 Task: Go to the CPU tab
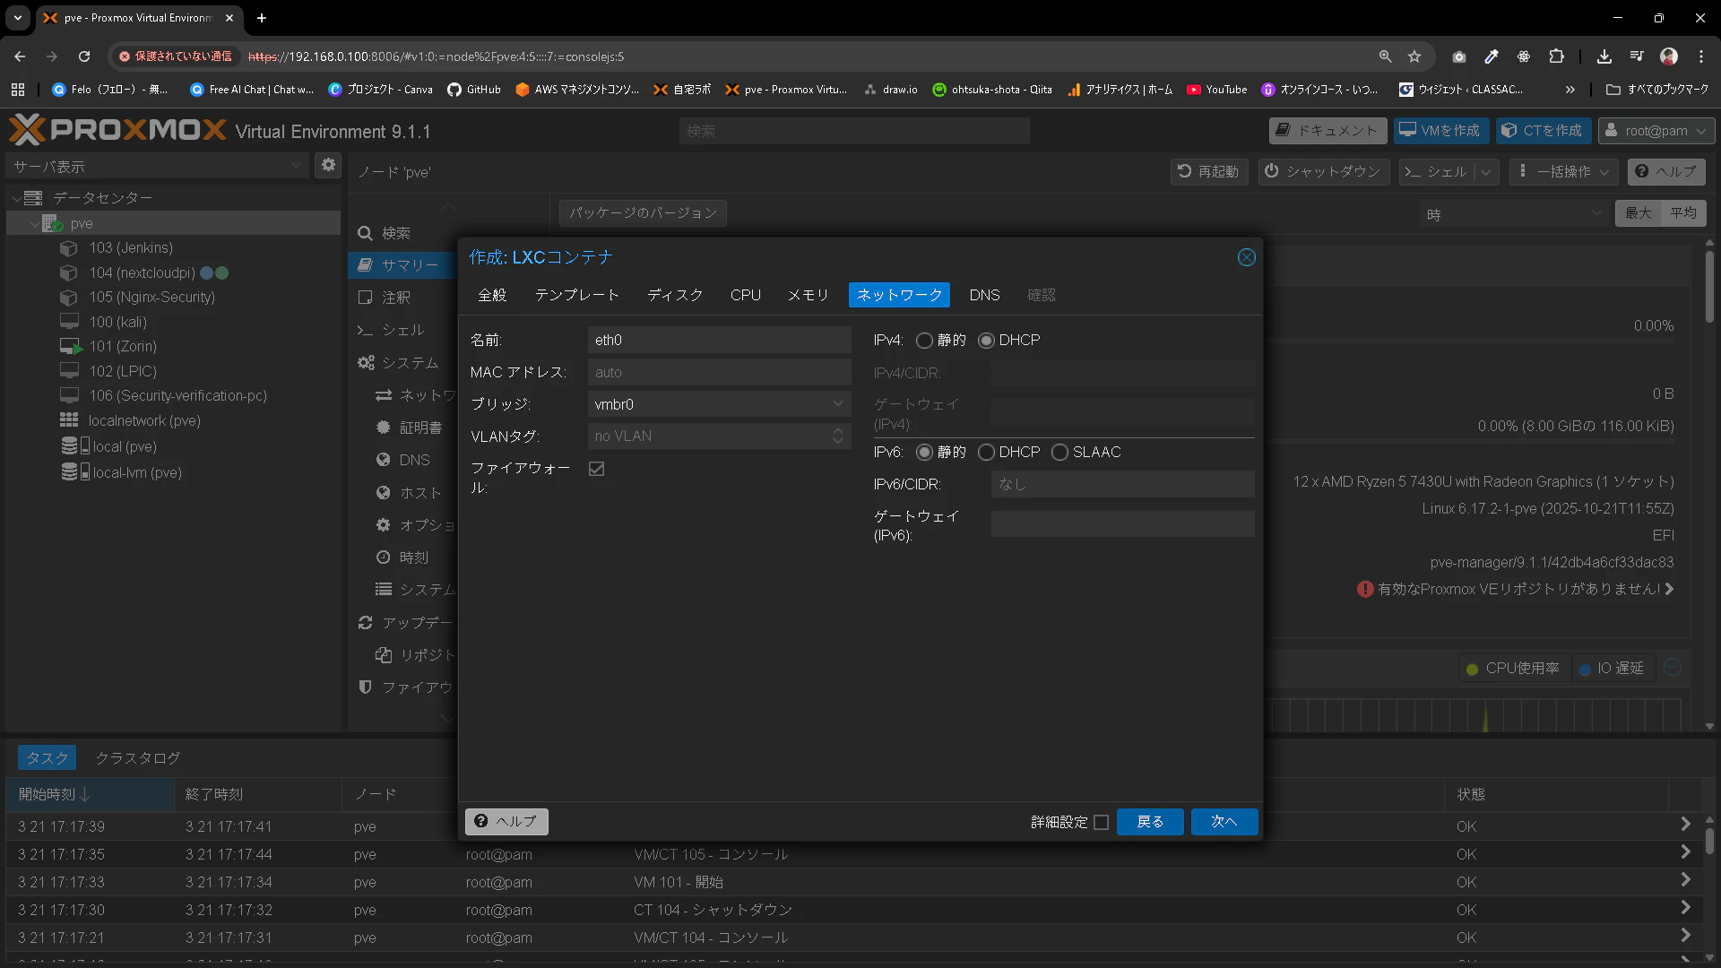[x=745, y=295]
